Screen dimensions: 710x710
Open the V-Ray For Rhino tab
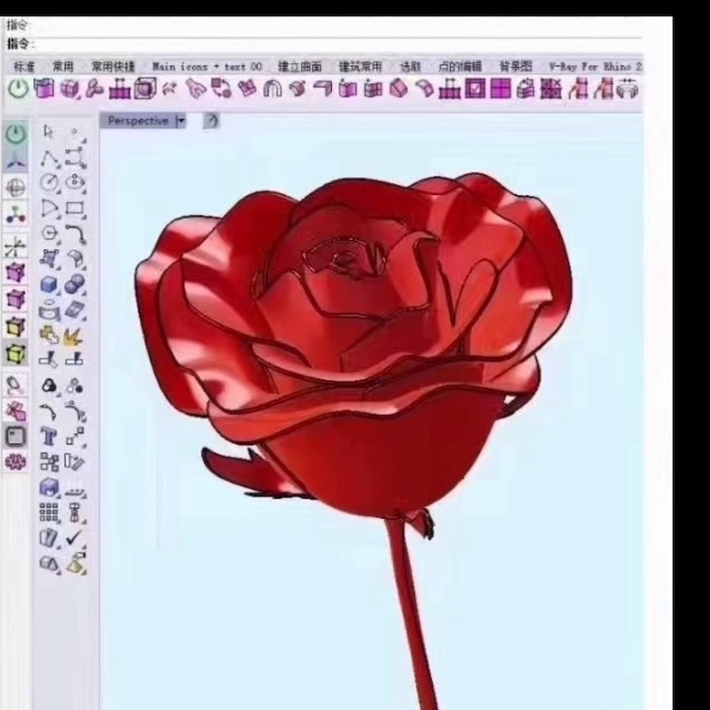[x=595, y=66]
